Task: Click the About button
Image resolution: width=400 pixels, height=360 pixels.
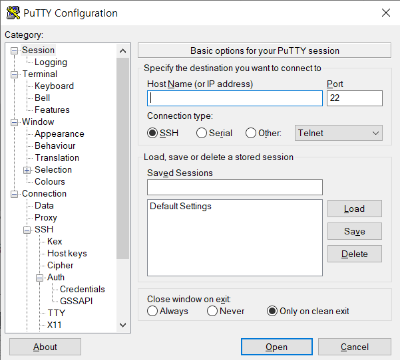Action: point(45,347)
